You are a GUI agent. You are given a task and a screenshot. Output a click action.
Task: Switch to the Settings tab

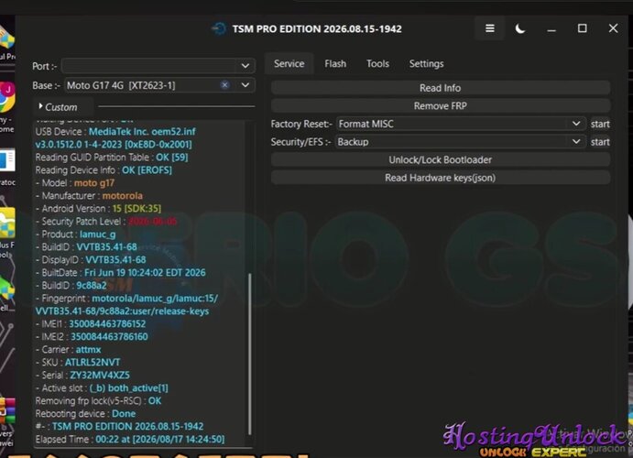click(426, 64)
